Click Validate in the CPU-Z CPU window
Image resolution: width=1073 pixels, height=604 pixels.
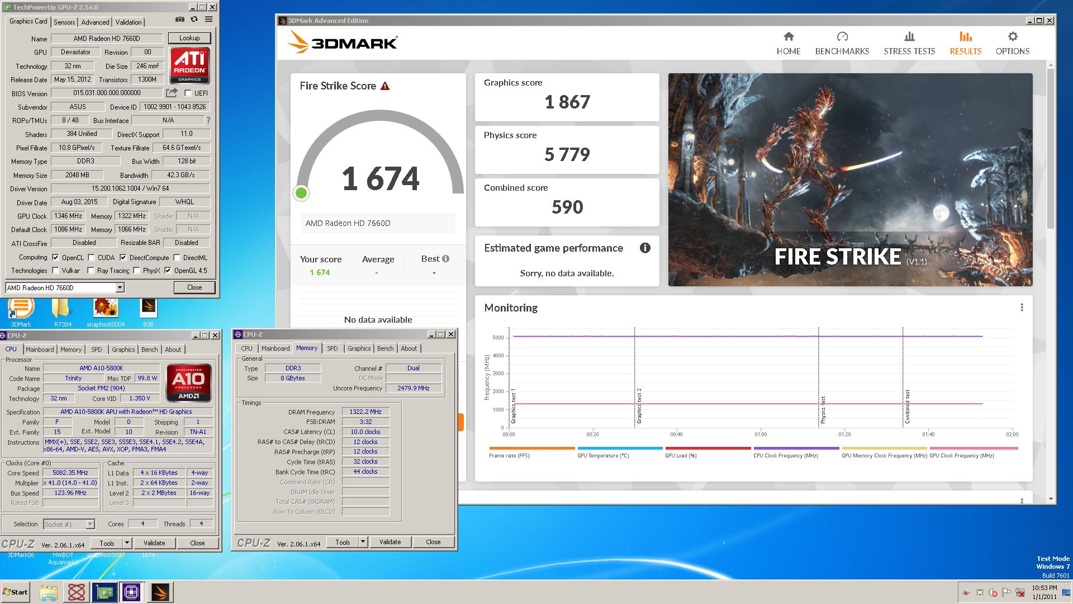coord(154,543)
